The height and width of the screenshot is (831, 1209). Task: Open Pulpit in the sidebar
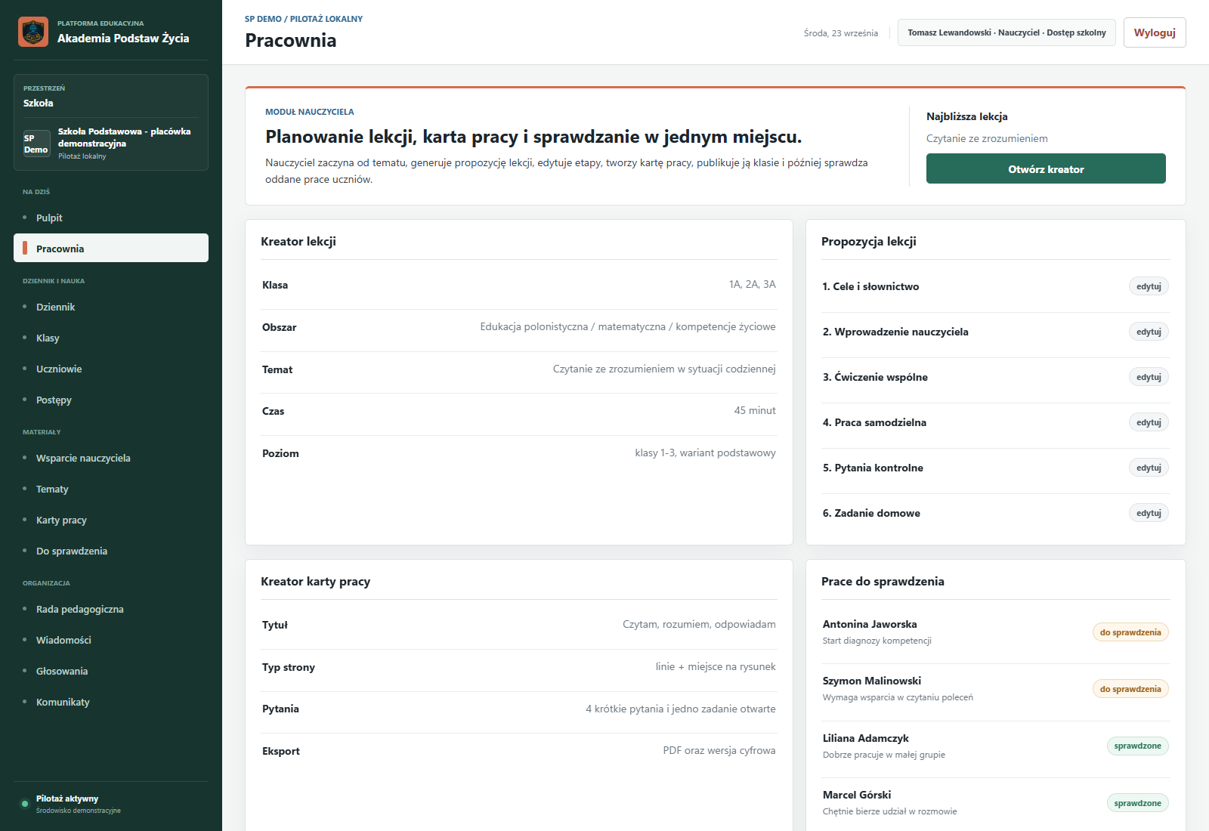pos(111,218)
